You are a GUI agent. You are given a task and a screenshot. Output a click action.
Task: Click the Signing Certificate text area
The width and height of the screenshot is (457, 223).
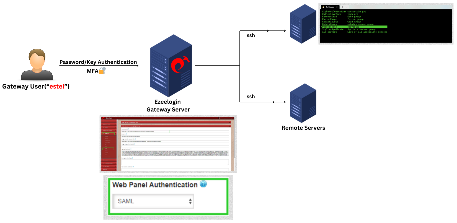click(x=175, y=153)
